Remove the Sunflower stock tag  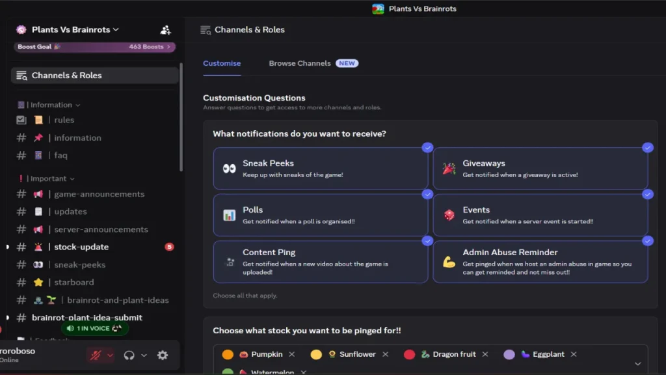[385, 354]
